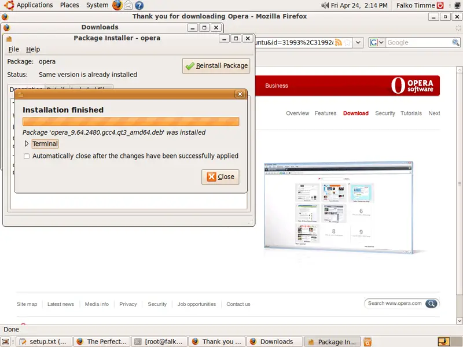The height and width of the screenshot is (347, 463).
Task: Click the volume speaker icon
Action: click(x=325, y=5)
